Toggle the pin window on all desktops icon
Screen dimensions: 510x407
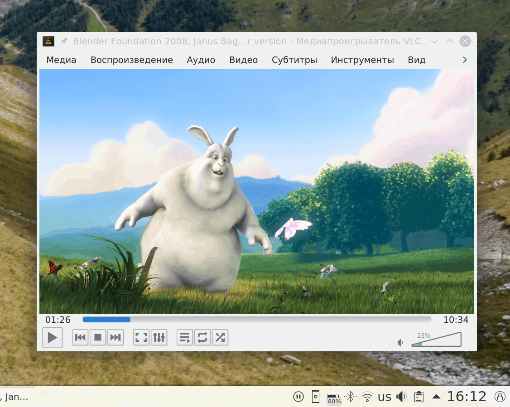(64, 41)
